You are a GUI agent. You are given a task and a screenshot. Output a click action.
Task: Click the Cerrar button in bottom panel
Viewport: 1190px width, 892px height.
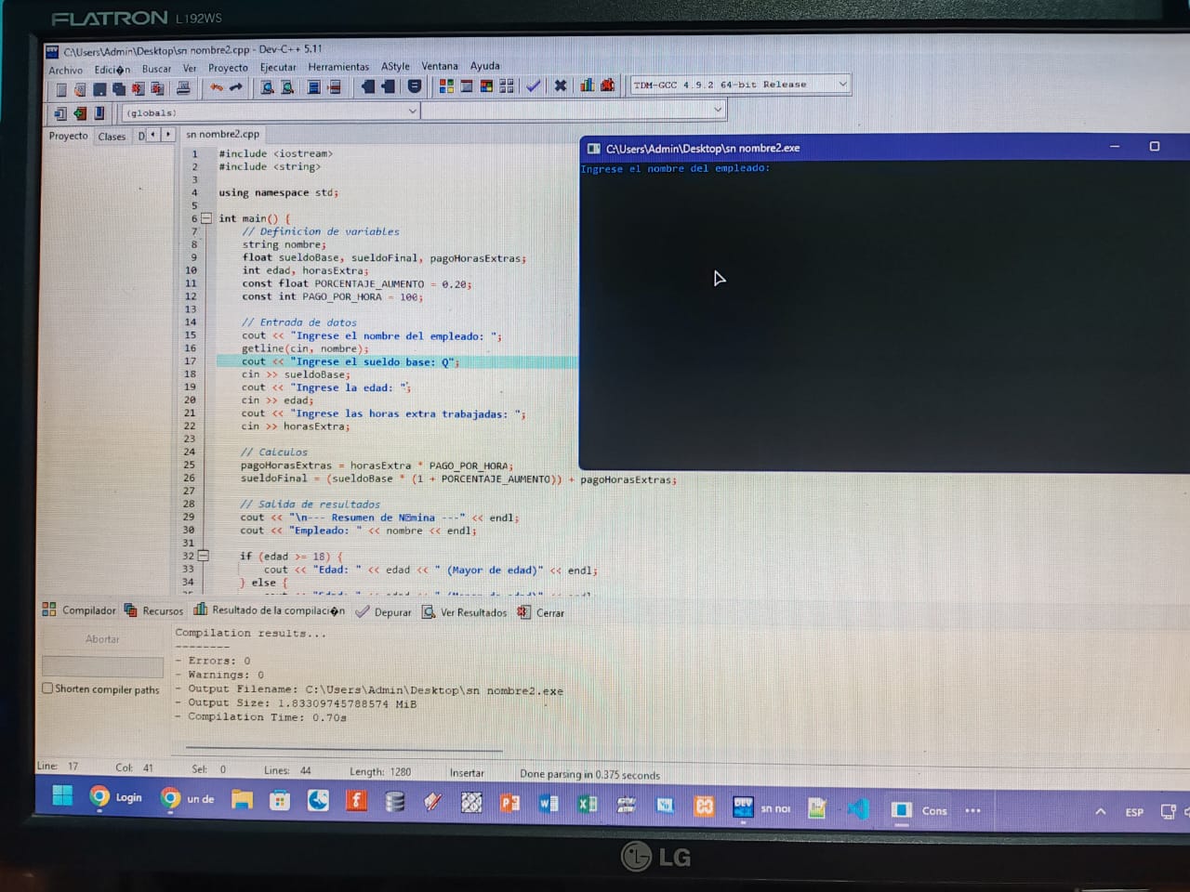tap(549, 612)
